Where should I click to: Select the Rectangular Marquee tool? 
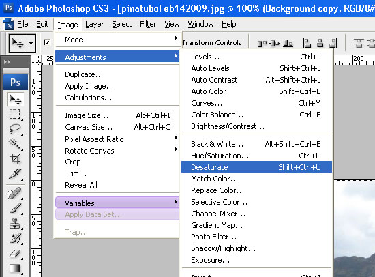(15, 114)
